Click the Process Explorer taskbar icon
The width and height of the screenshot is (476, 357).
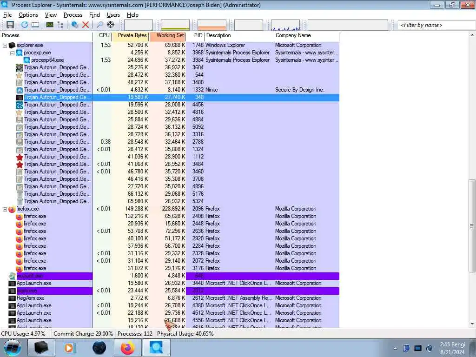(156, 348)
